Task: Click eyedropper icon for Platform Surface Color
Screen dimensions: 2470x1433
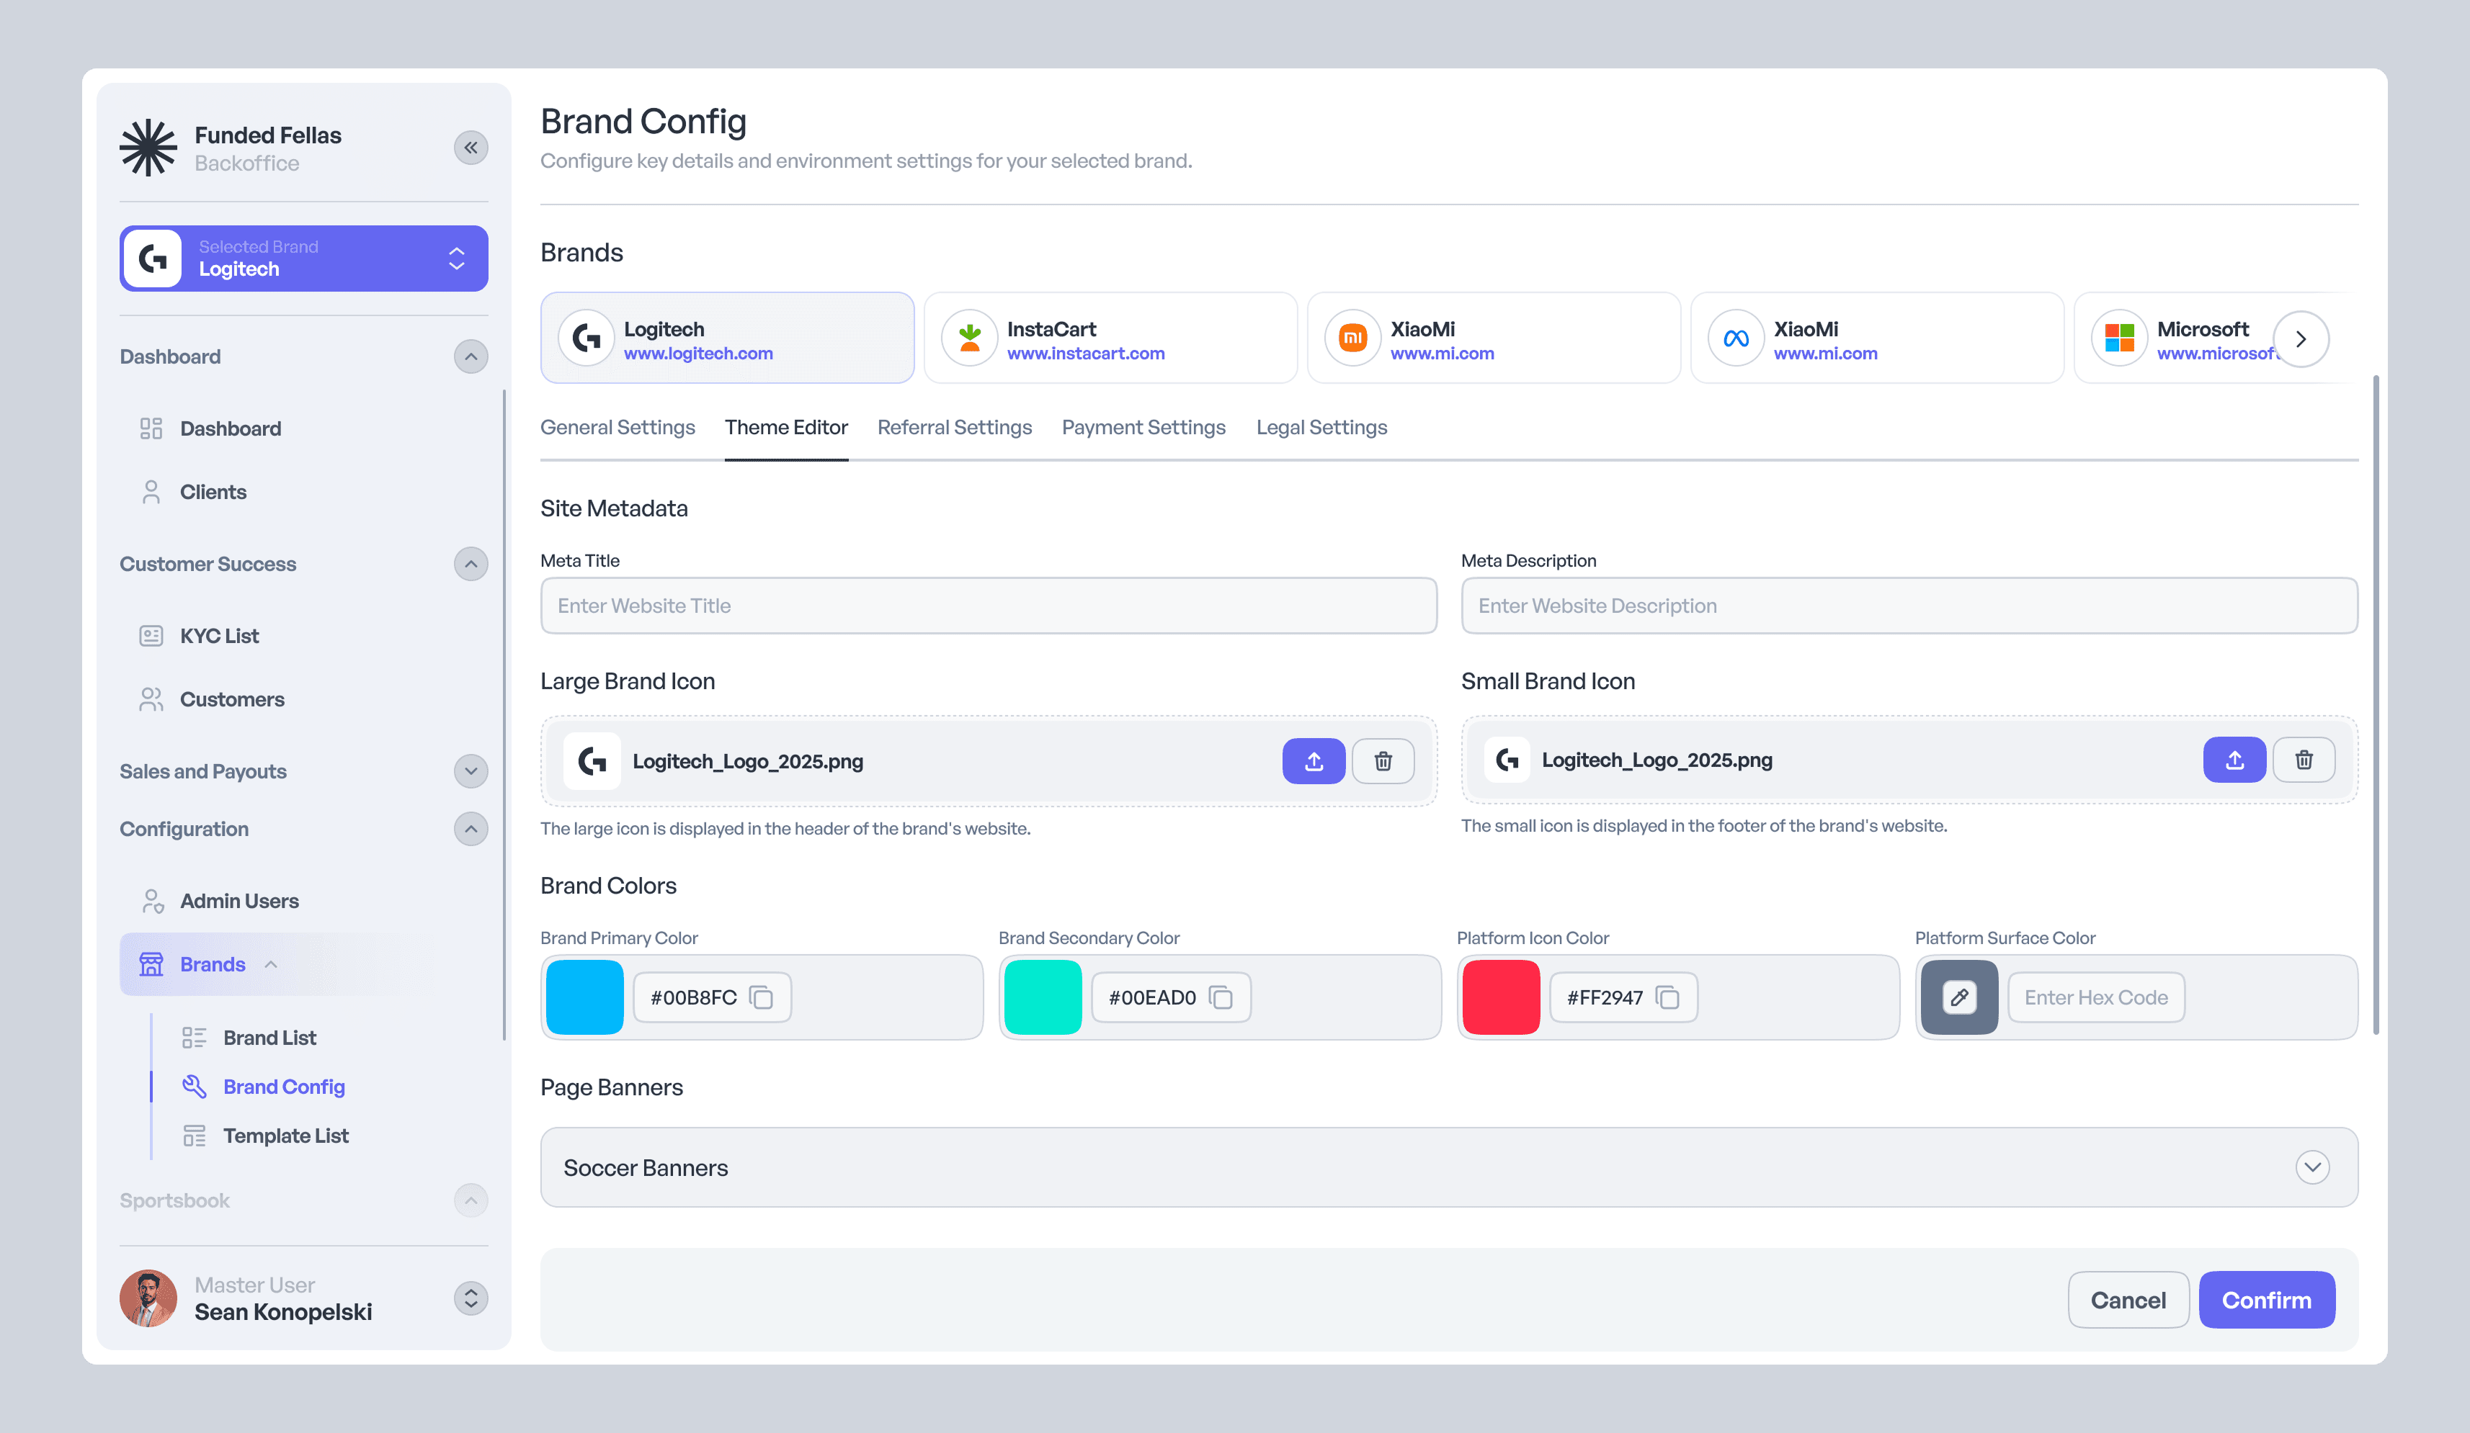Action: click(x=1958, y=997)
